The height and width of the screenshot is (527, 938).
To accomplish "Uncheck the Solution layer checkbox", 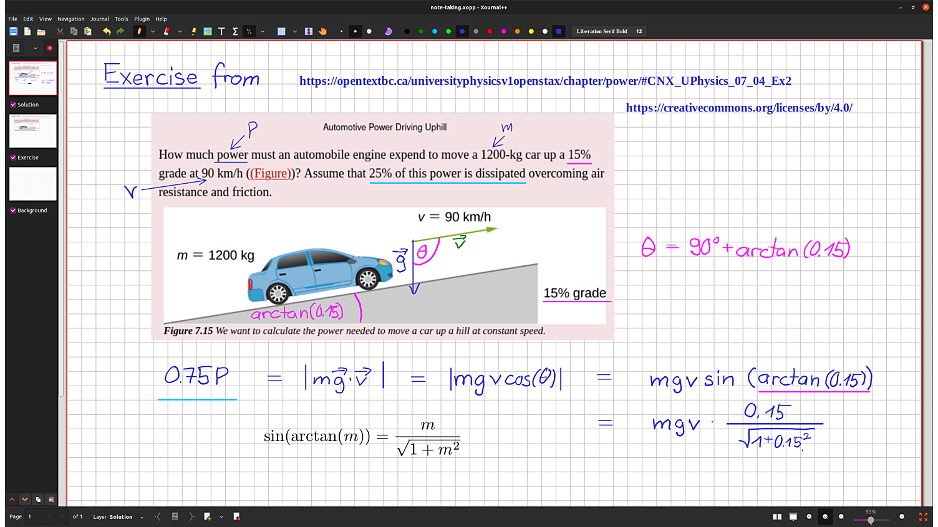I will (x=13, y=105).
